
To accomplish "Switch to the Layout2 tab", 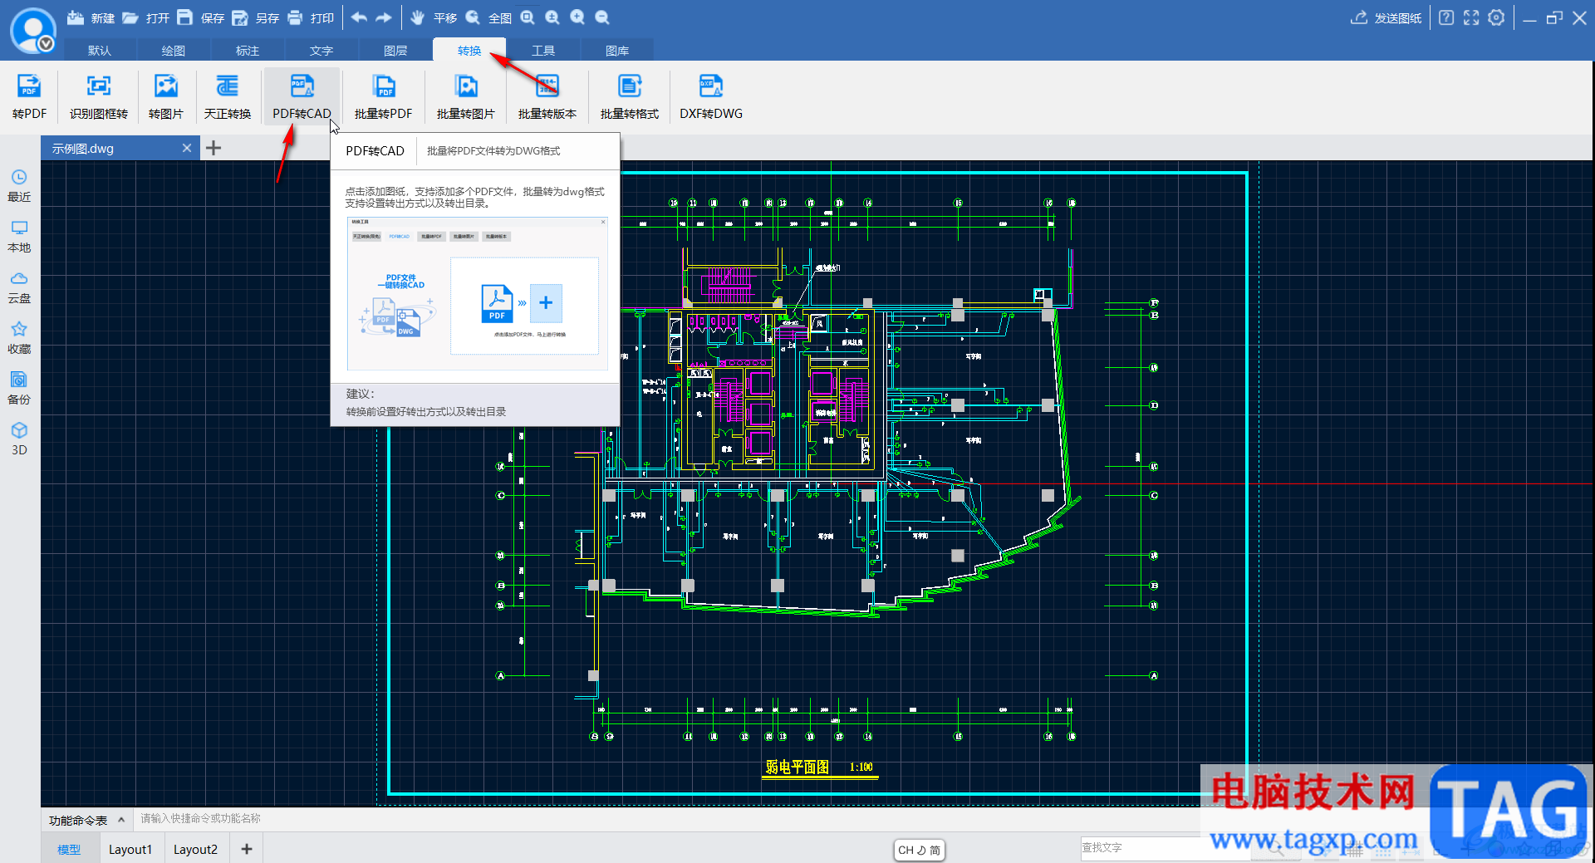I will point(195,849).
